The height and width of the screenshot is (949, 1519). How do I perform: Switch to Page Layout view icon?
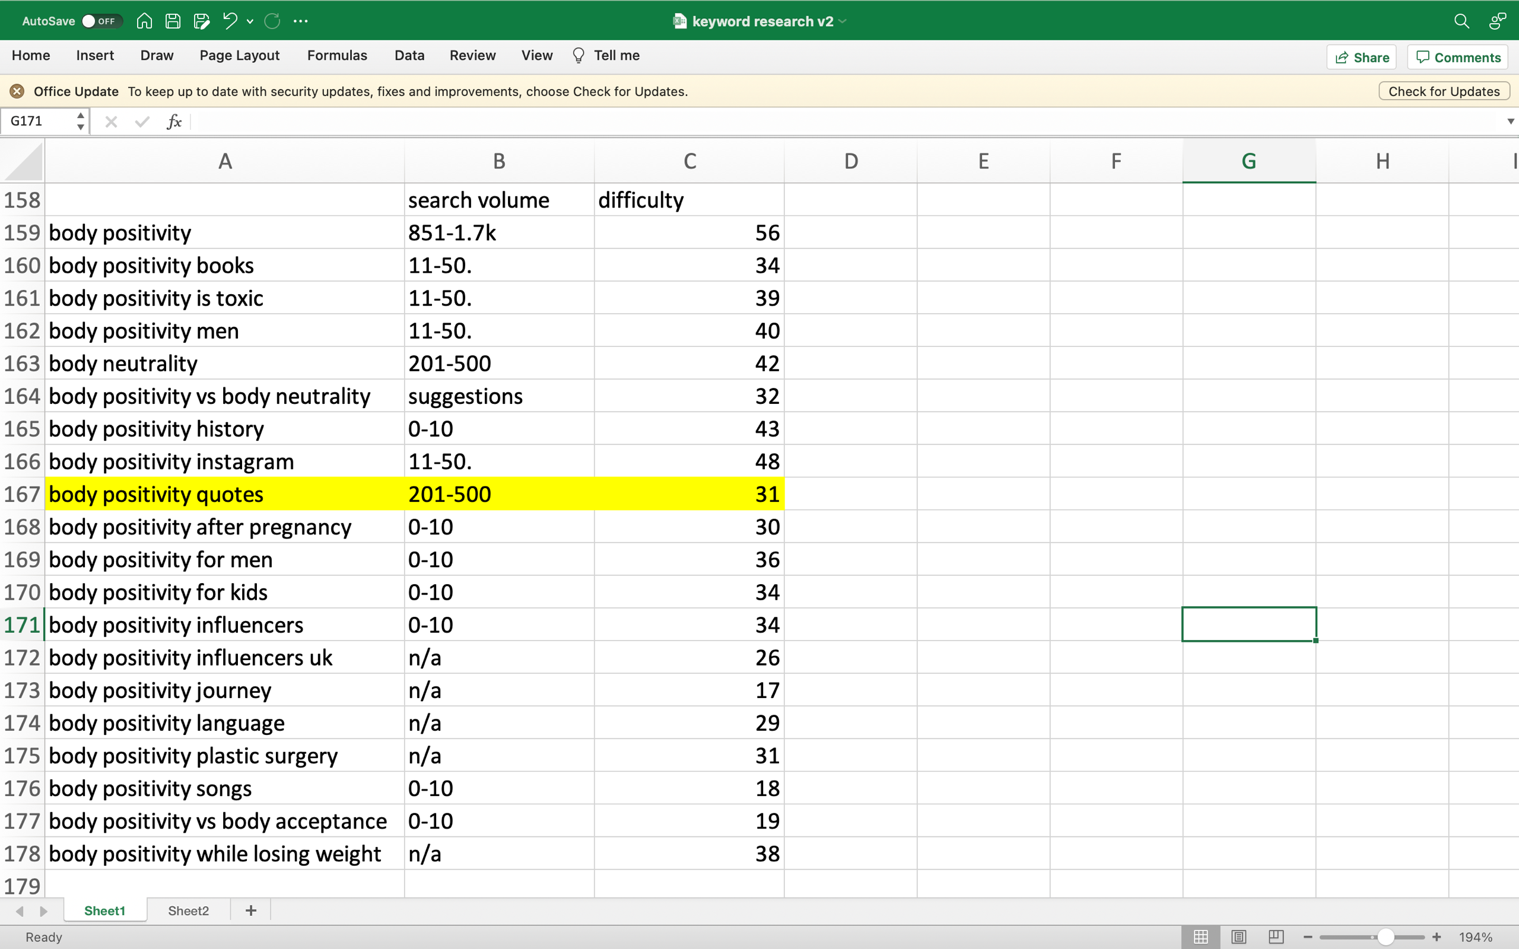[1238, 937]
